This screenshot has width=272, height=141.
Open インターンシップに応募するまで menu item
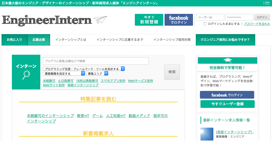[x=120, y=40]
